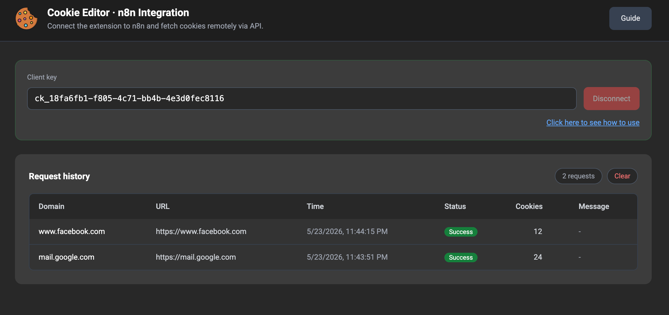Clear the request history
This screenshot has width=669, height=315.
point(622,176)
